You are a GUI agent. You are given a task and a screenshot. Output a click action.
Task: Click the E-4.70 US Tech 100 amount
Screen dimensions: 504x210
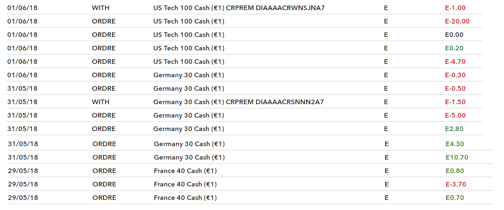point(455,62)
